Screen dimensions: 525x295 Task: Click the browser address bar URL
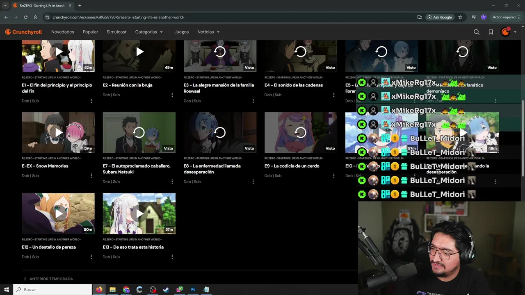(x=118, y=17)
